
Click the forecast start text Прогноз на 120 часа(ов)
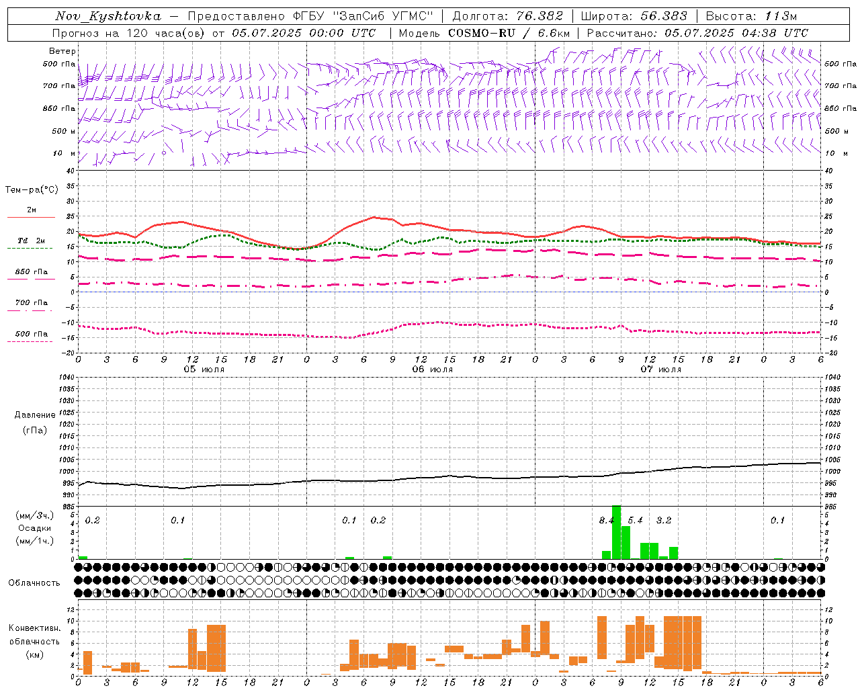tap(129, 33)
